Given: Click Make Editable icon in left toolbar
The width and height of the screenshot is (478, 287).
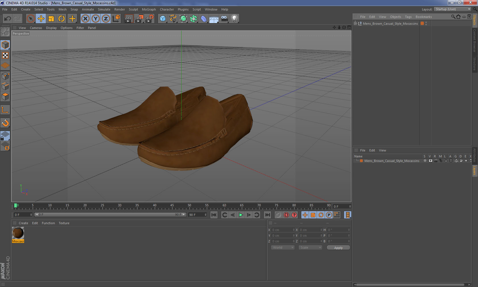Looking at the screenshot, I should tap(5, 32).
